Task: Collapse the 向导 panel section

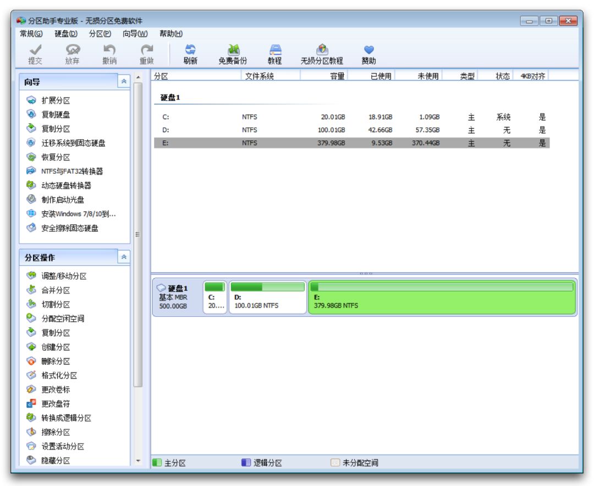Action: [124, 81]
